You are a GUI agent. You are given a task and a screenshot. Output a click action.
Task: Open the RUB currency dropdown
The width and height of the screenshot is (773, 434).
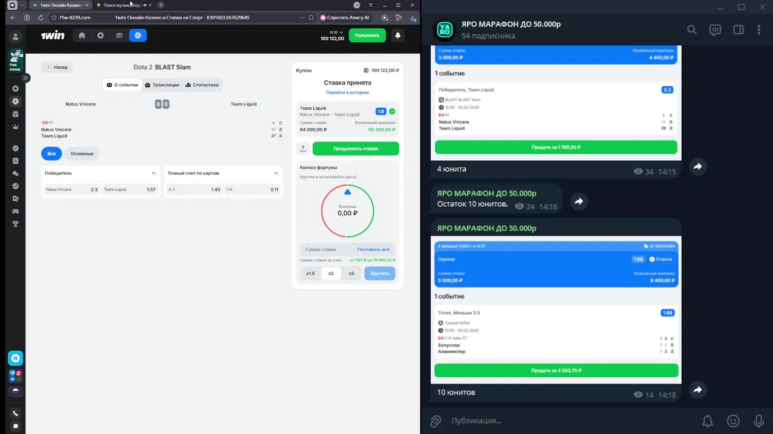coord(336,32)
